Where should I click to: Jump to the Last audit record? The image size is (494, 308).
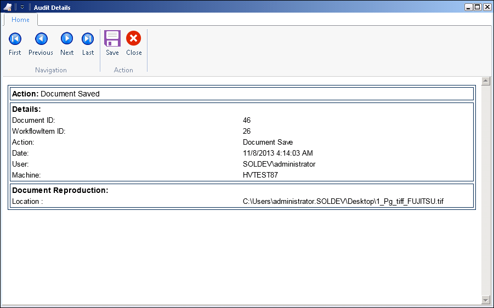pos(88,44)
